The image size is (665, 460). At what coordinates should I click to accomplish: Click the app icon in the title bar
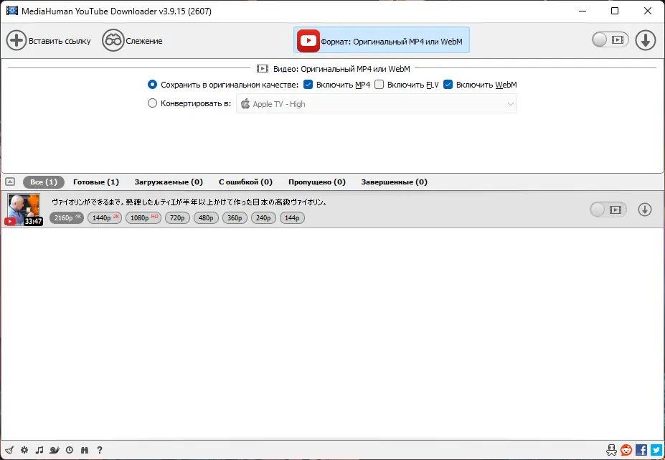click(12, 11)
